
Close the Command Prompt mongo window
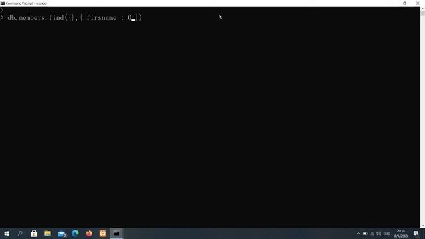click(x=418, y=3)
